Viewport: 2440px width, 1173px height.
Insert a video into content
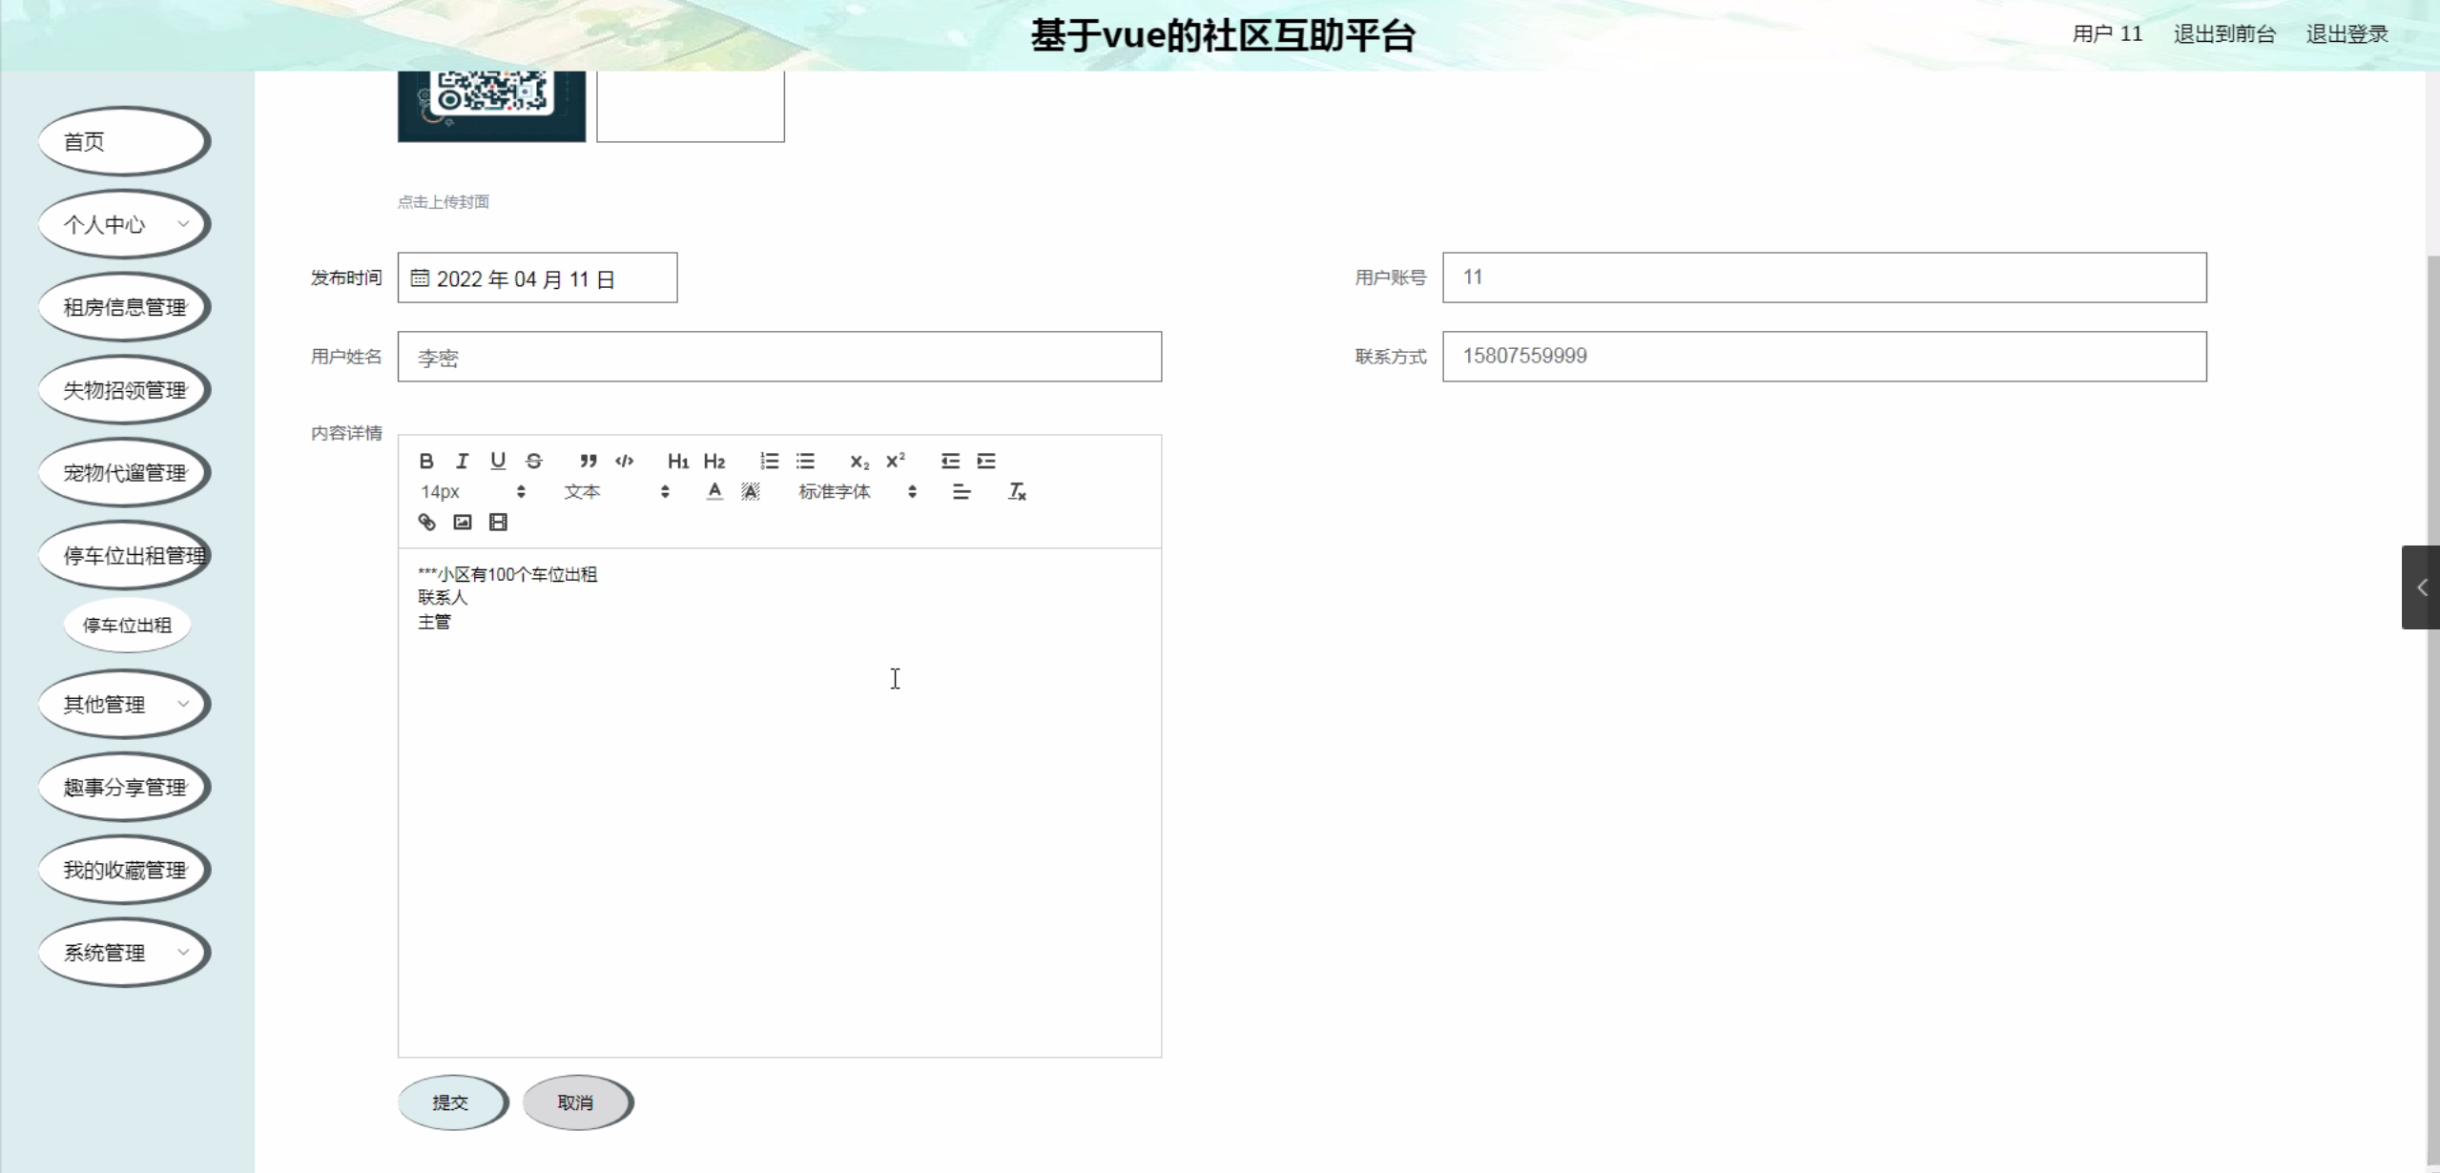pos(498,523)
